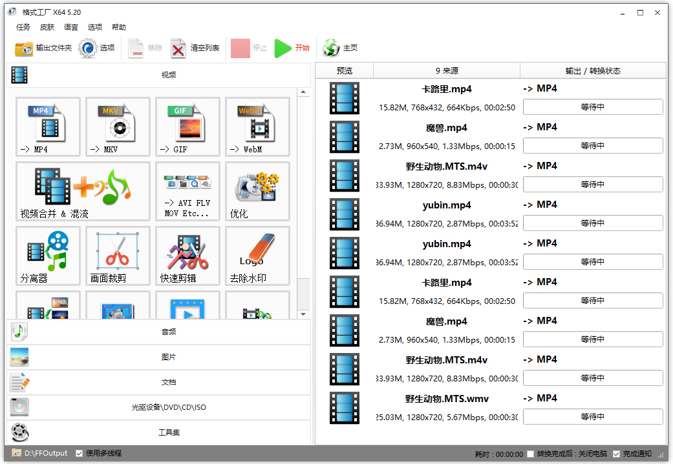673x464 pixels.
Task: Open the 视频合并 & 混流 tool
Action: tap(83, 191)
